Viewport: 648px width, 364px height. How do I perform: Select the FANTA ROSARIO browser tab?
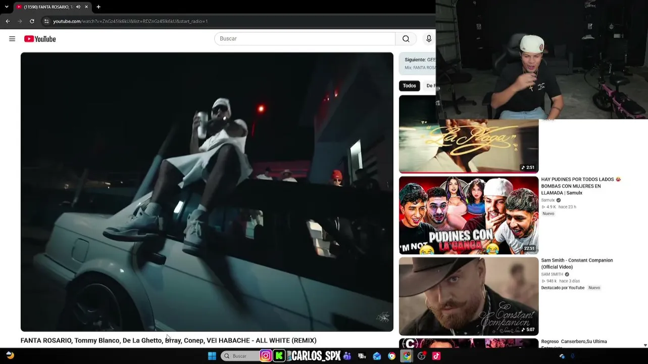tap(52, 7)
